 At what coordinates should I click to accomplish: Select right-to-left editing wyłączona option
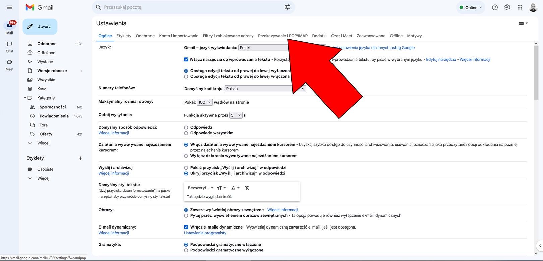tap(186, 71)
